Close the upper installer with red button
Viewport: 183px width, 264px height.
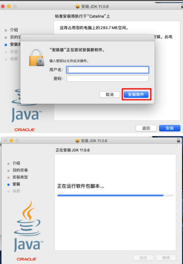[3, 7]
